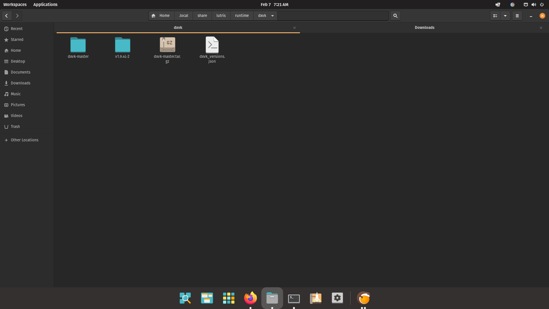Go forward with the next arrow
This screenshot has height=309, width=549.
(17, 16)
